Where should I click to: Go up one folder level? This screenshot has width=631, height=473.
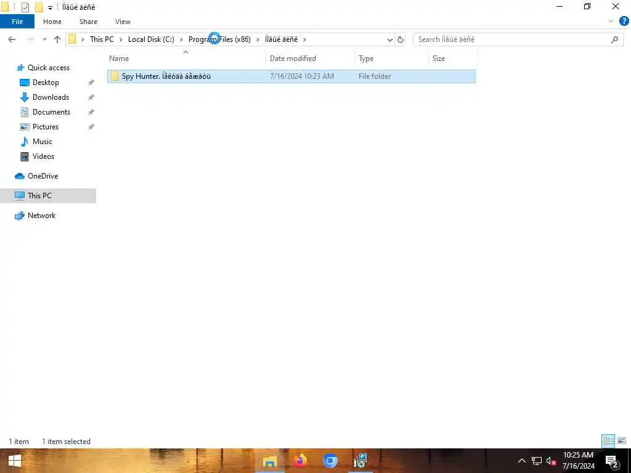[57, 39]
